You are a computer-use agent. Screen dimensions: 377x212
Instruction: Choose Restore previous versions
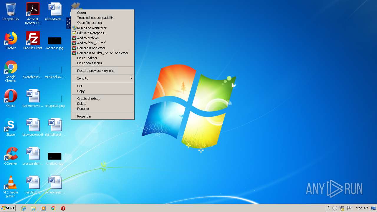[103, 71]
